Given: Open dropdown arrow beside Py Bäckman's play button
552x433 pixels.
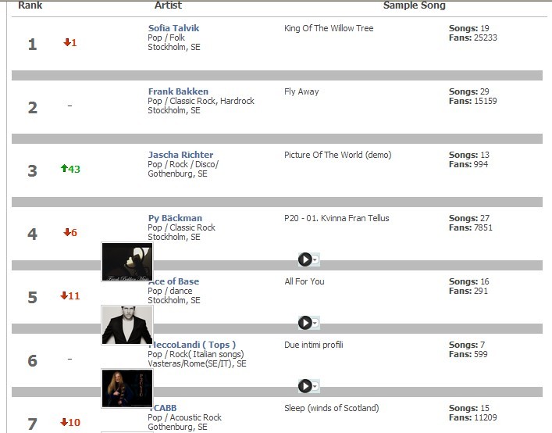Looking at the screenshot, I should click(x=315, y=260).
